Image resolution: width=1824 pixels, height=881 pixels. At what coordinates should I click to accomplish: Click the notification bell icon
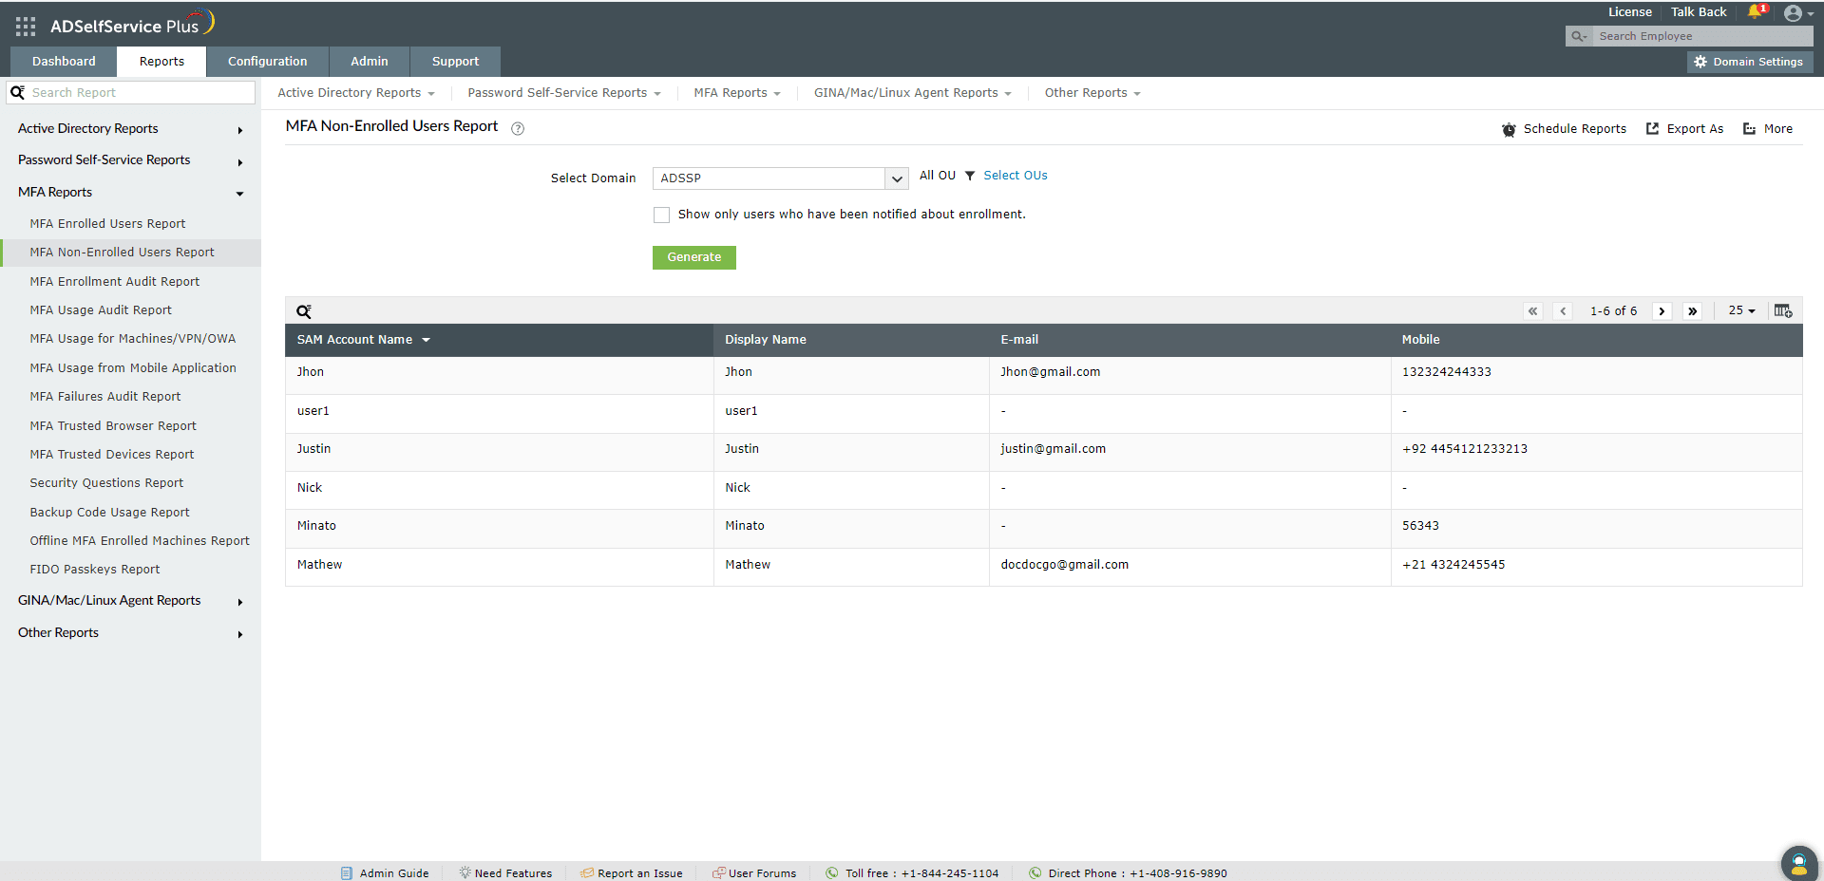pos(1755,12)
